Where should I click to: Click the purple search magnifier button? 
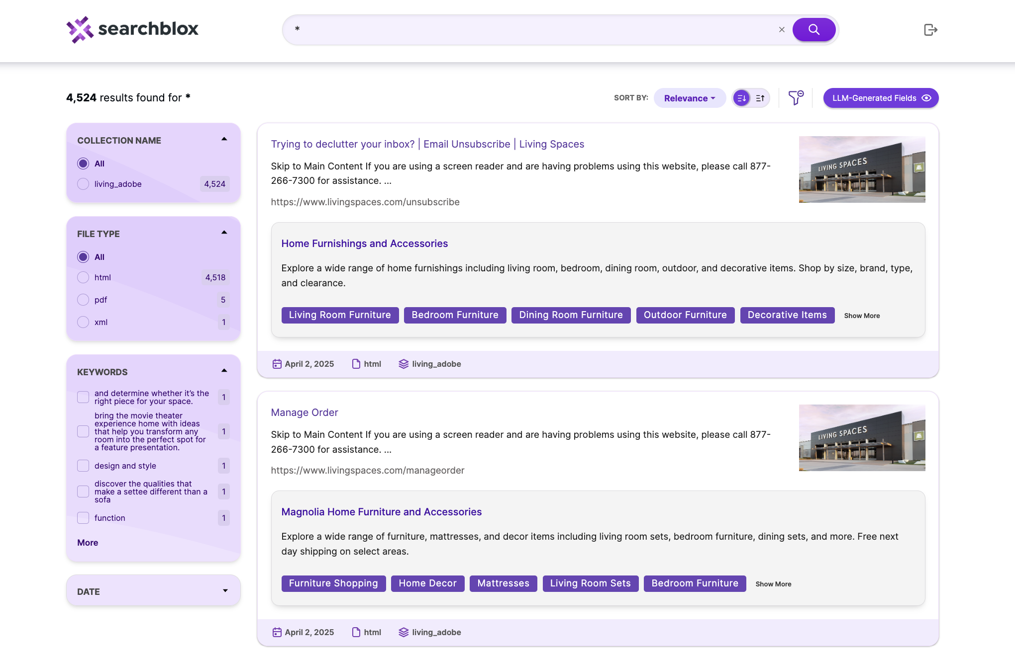click(x=813, y=30)
